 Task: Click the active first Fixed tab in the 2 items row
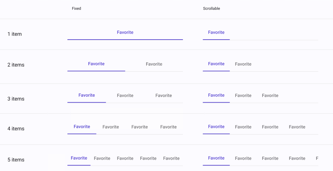tap(96, 64)
